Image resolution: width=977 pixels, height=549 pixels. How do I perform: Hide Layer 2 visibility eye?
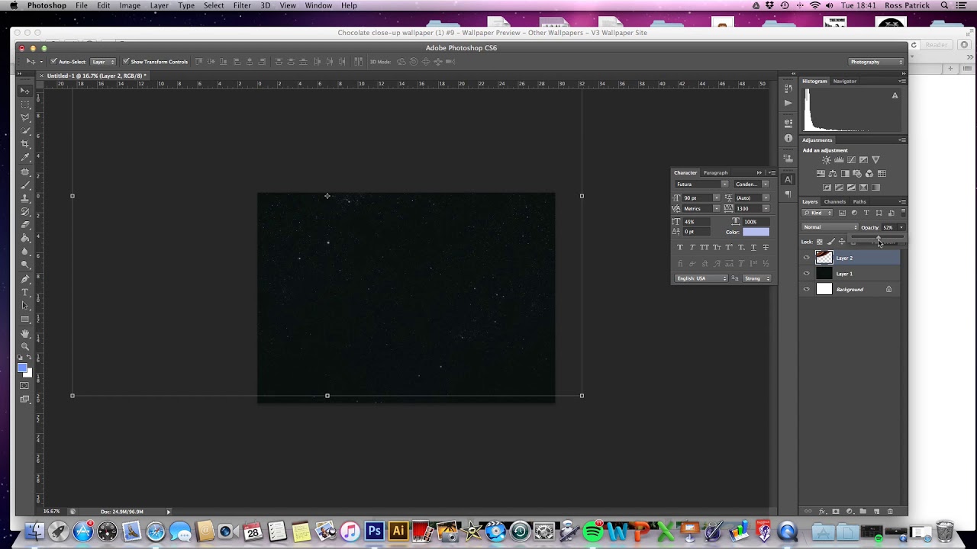[807, 258]
